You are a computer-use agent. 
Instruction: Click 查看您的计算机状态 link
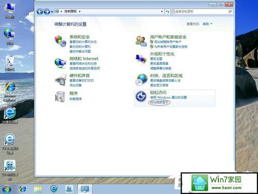coord(83,42)
